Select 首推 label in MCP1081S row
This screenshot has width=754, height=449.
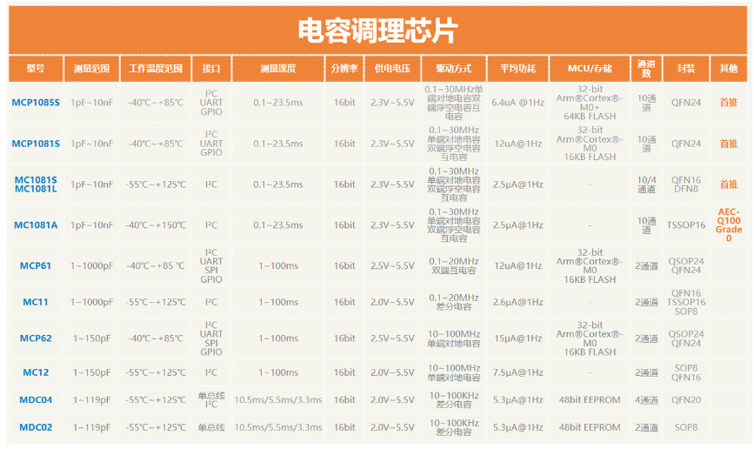coord(729,144)
